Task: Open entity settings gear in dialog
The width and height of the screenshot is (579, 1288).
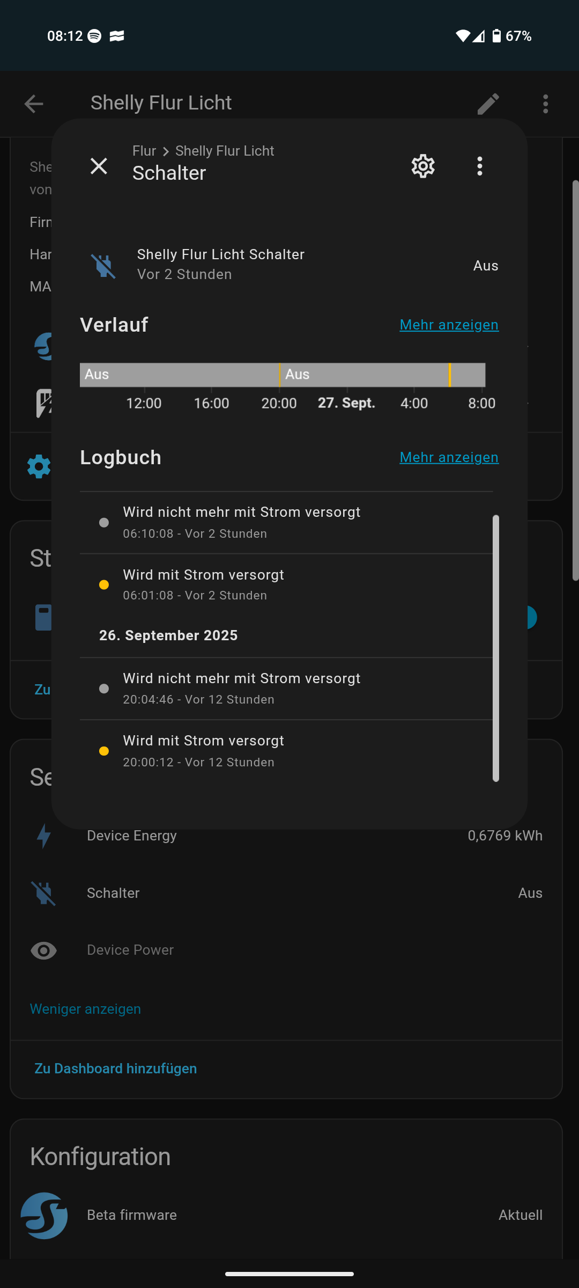Action: pyautogui.click(x=423, y=166)
